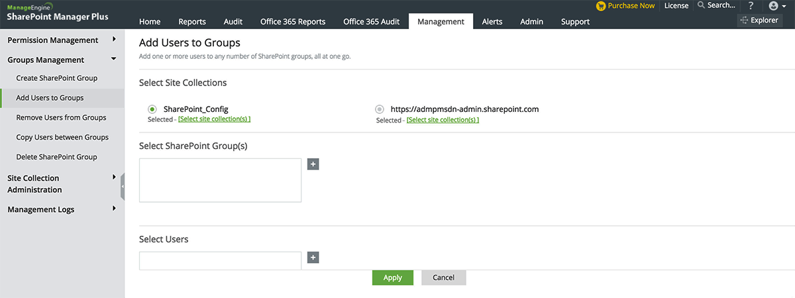
Task: Click the search magnifier icon
Action: pyautogui.click(x=701, y=5)
